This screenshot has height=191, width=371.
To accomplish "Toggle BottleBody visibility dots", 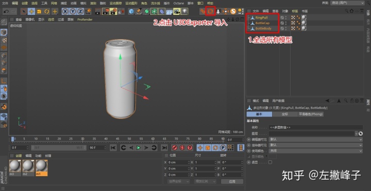I will point(286,28).
